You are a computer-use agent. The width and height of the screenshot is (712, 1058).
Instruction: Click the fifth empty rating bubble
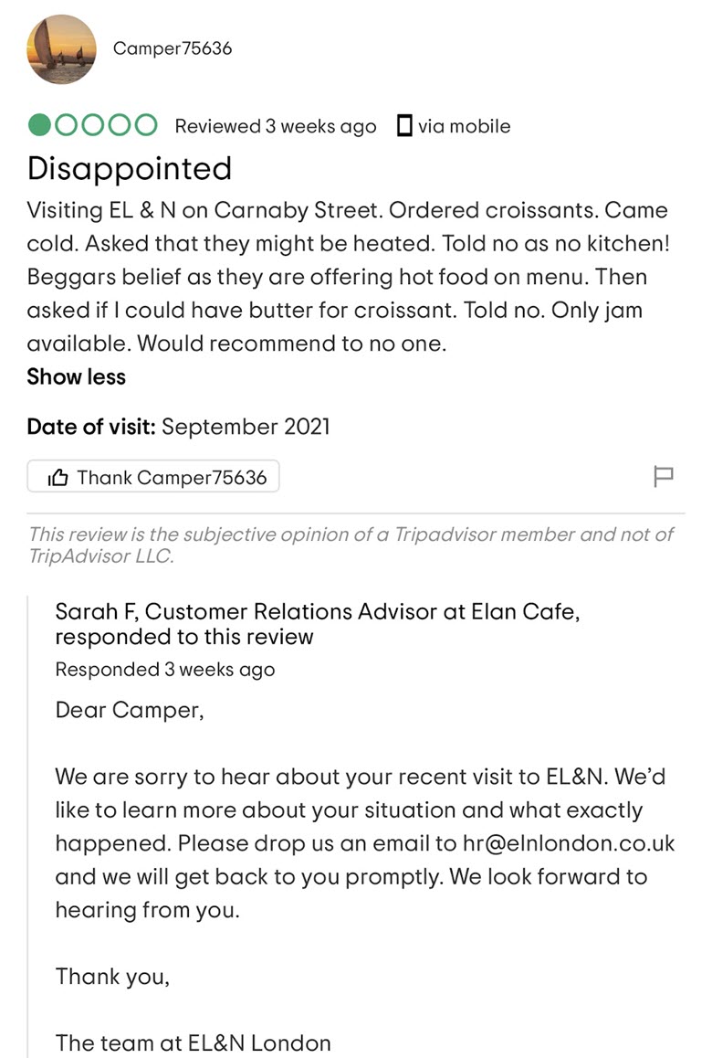tap(146, 125)
